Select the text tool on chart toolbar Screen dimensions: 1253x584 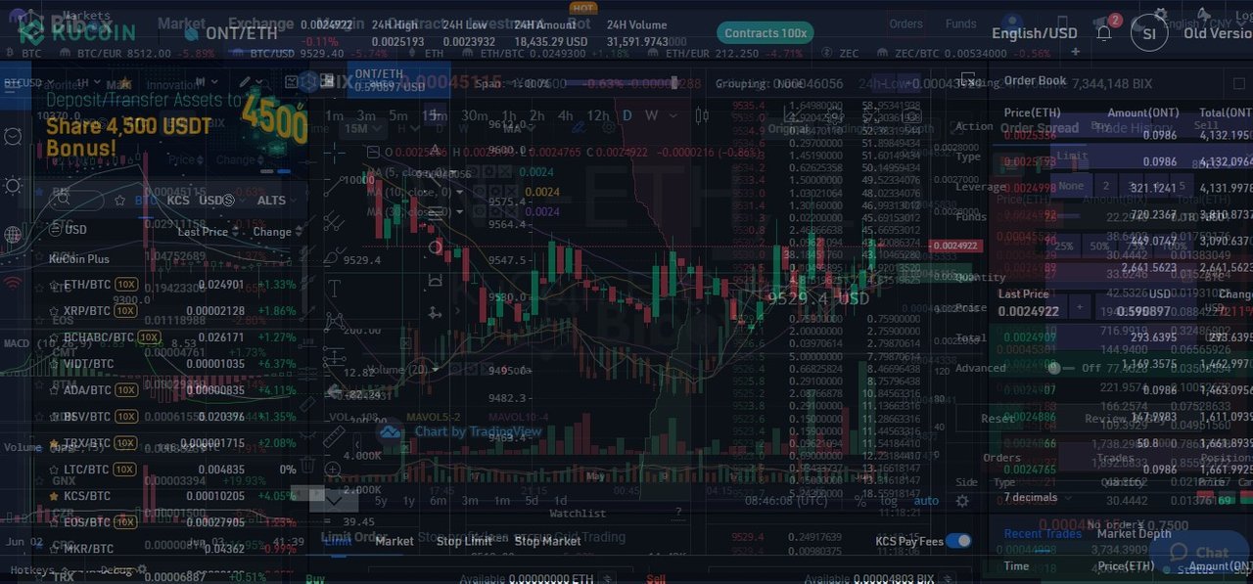[334, 288]
